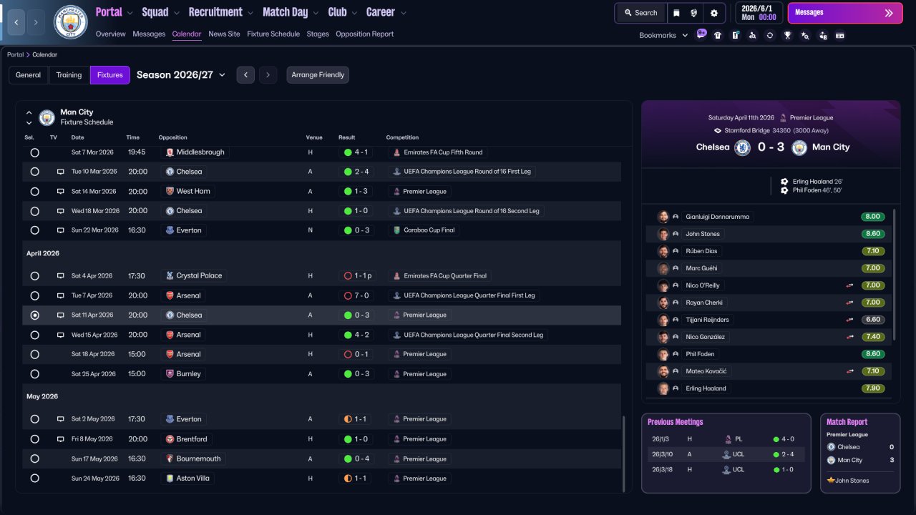Select the Arsenal 7 Apr fixture radio button

pyautogui.click(x=34, y=295)
